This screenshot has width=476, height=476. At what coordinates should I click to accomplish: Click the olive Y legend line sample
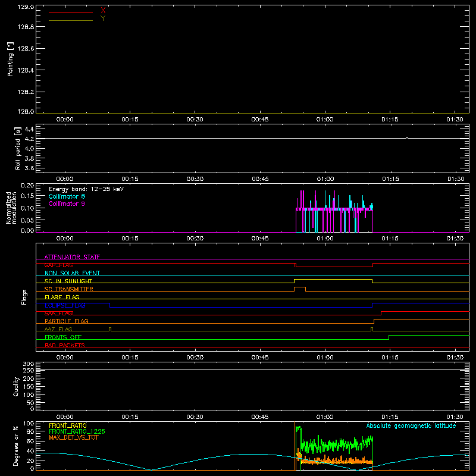click(x=71, y=20)
